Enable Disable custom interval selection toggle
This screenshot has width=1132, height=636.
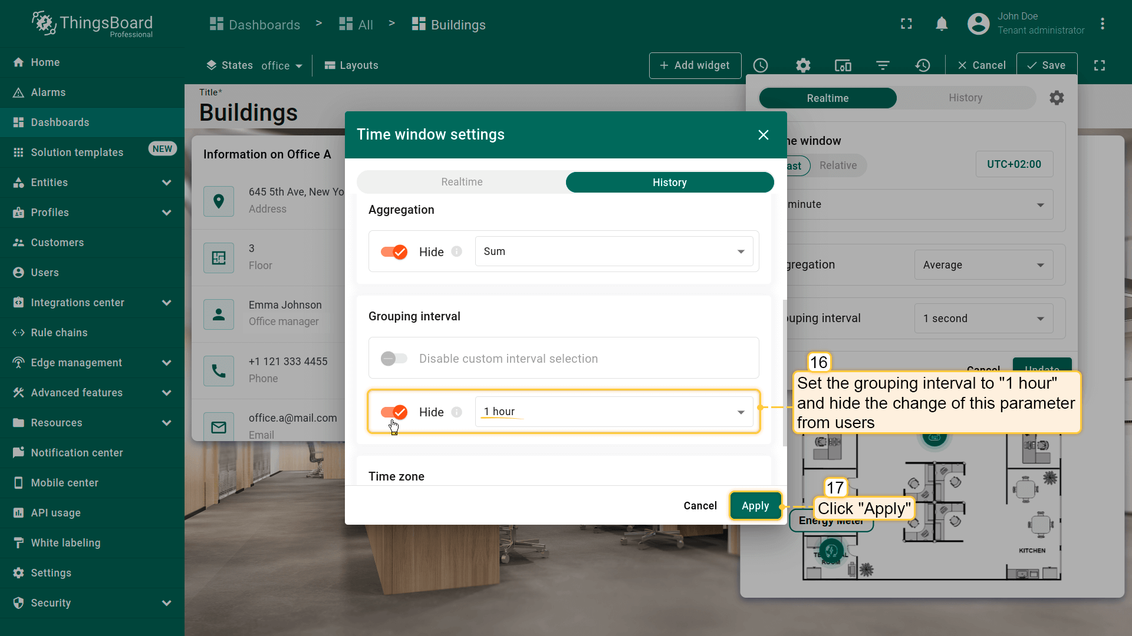pyautogui.click(x=394, y=359)
